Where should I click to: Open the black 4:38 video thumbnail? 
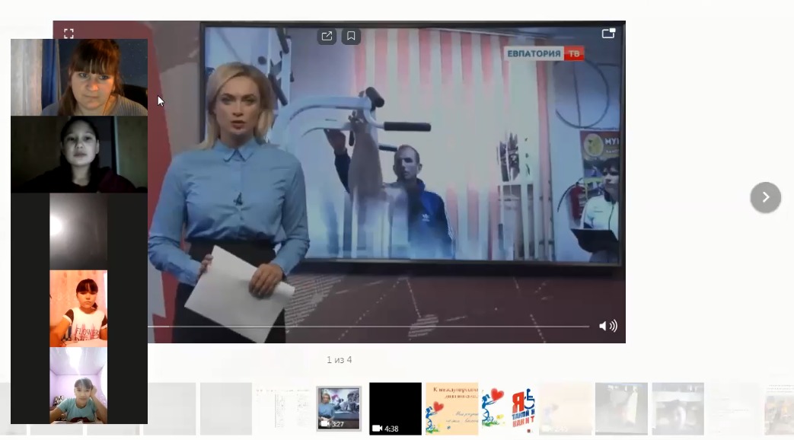click(395, 409)
